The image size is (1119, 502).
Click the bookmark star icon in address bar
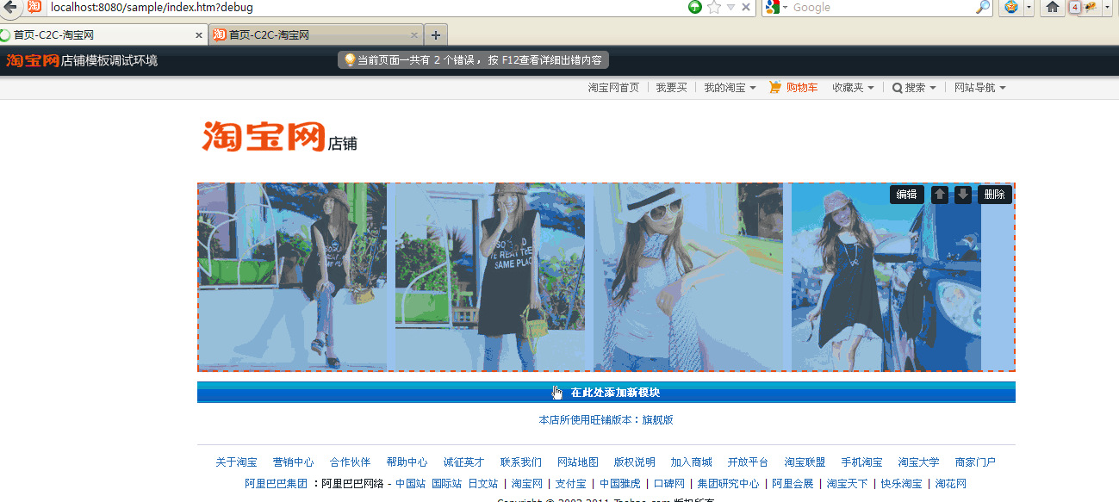(714, 8)
